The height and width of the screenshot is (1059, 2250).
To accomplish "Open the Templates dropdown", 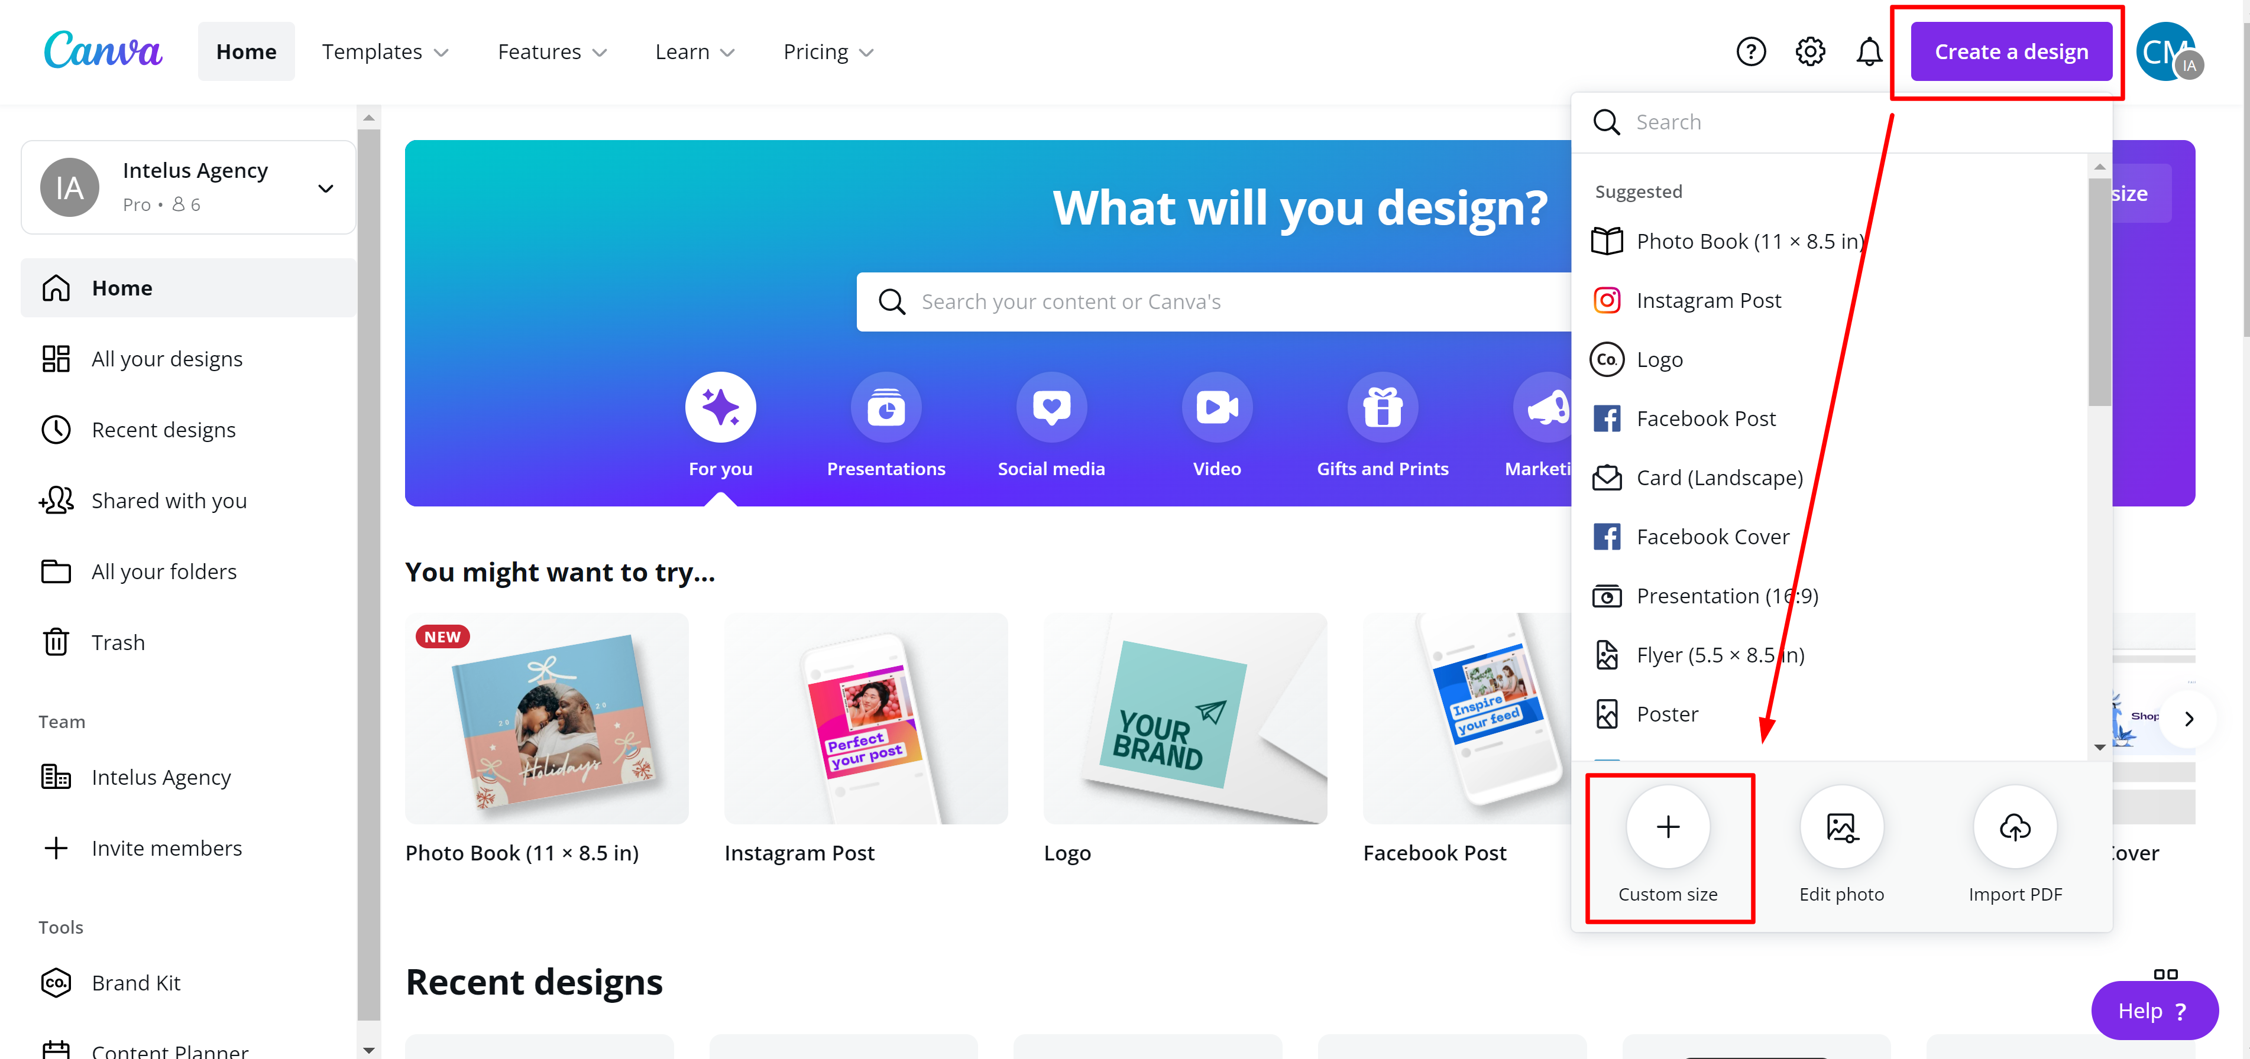I will [385, 51].
